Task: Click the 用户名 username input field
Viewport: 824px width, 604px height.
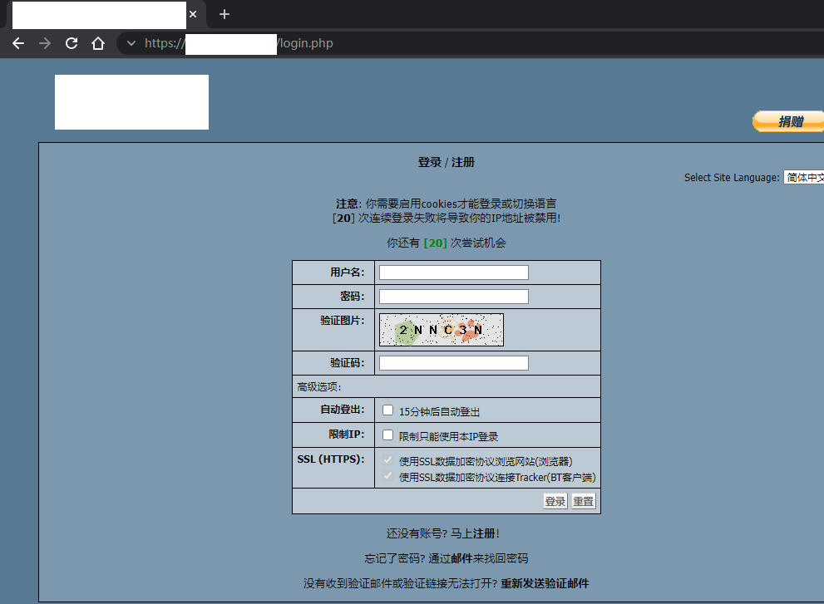Action: 453,273
